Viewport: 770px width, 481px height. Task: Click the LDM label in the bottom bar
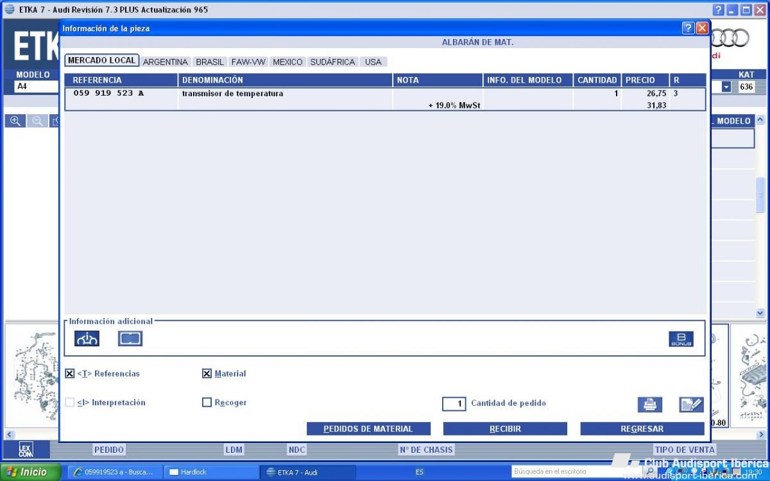tap(234, 450)
